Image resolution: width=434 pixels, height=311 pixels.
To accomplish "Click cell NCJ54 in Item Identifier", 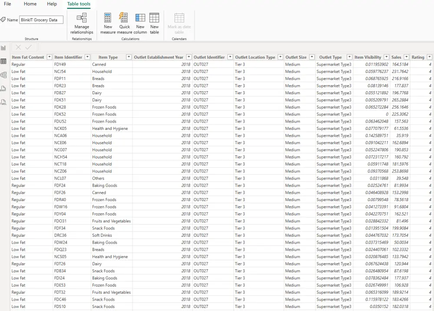I will click(60, 71).
